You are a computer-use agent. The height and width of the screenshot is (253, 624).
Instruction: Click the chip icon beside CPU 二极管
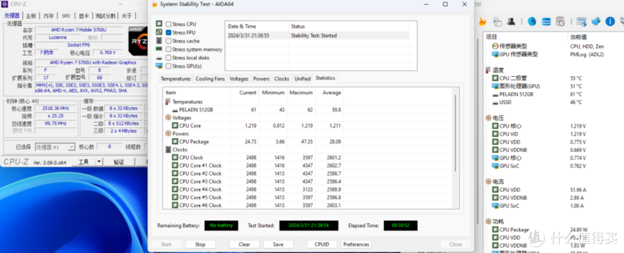click(x=495, y=78)
